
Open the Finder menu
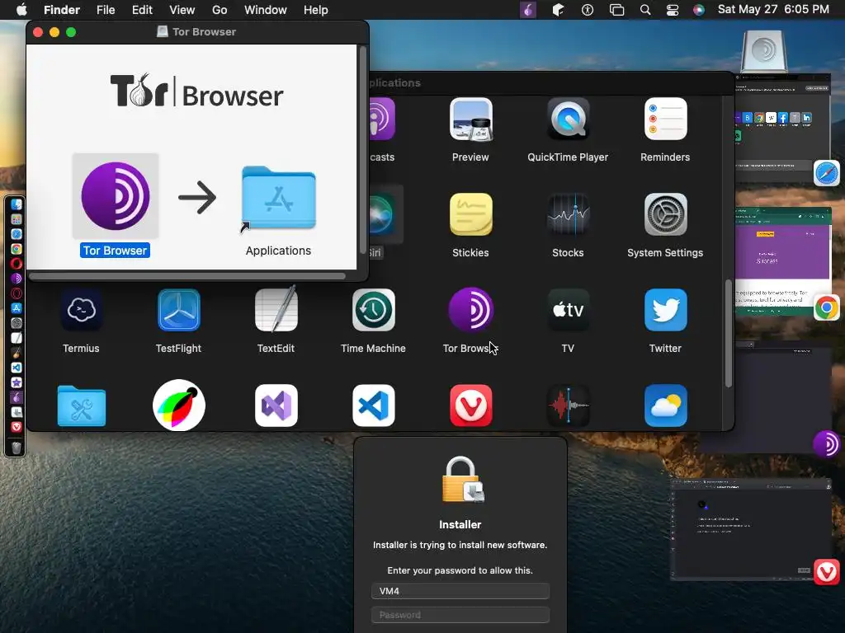pos(61,10)
